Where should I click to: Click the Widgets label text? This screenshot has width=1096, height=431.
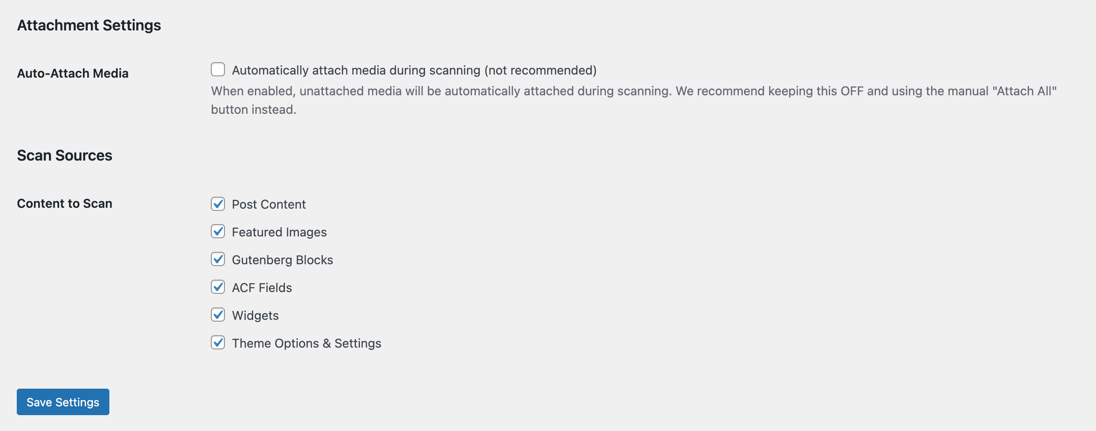click(x=255, y=315)
